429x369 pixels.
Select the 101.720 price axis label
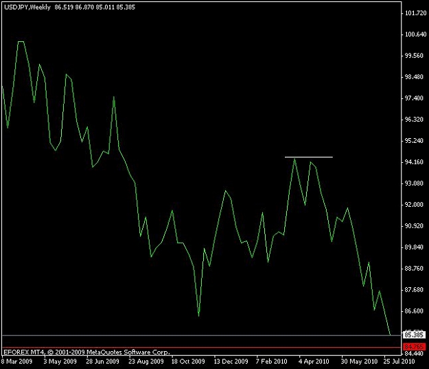[415, 13]
